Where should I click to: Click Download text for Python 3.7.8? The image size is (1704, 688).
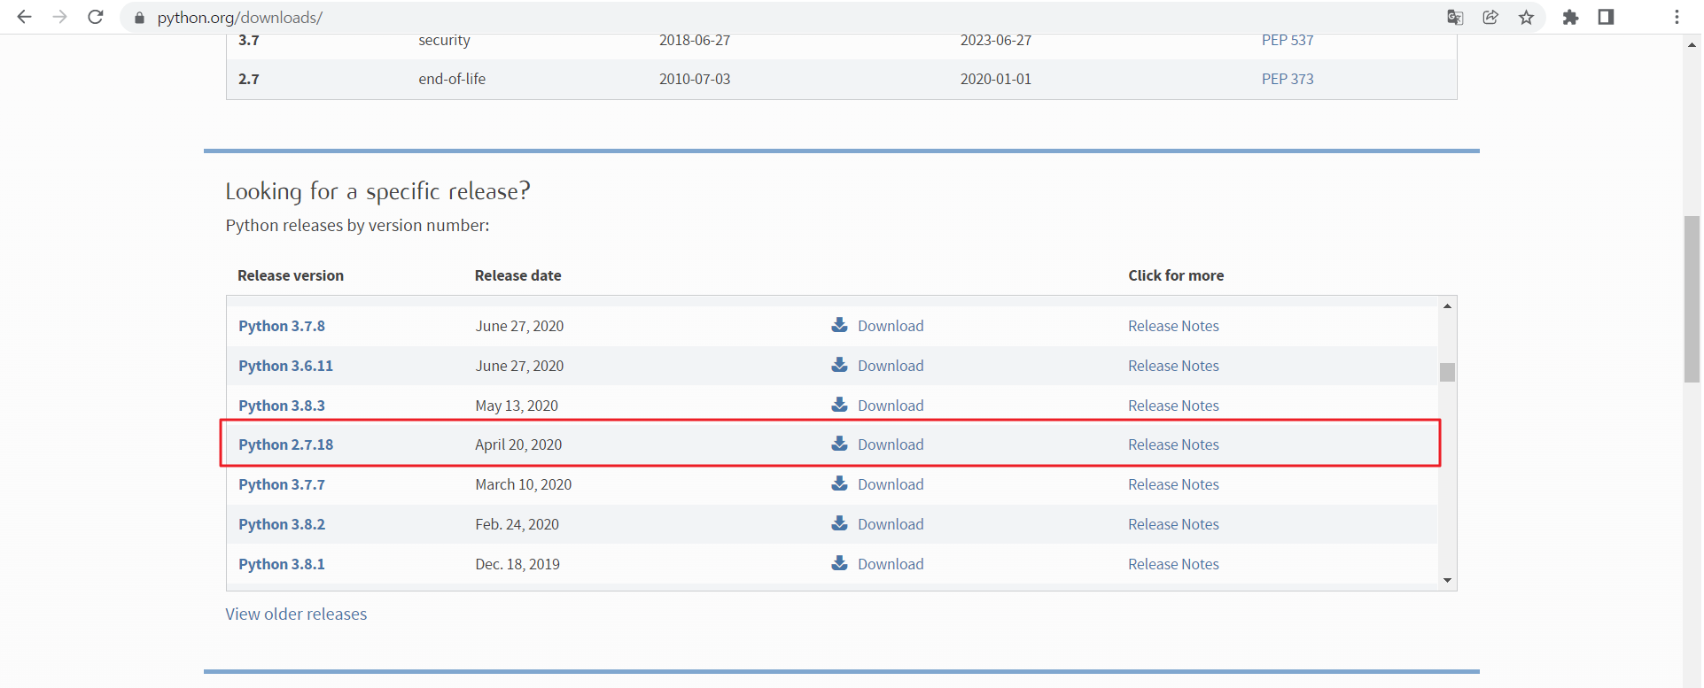click(891, 326)
